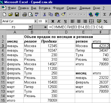This screenshot has width=111, height=103.
Task: Open the font name dropdown
Action: tap(35, 21)
